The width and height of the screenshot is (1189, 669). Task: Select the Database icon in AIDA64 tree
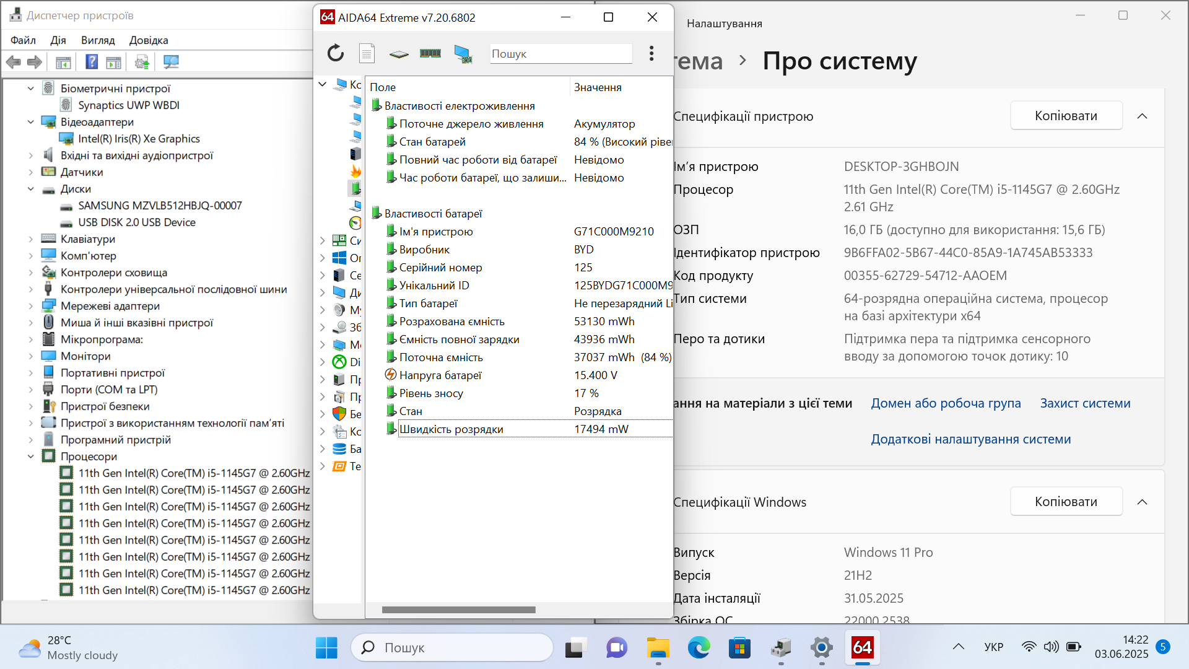click(339, 448)
